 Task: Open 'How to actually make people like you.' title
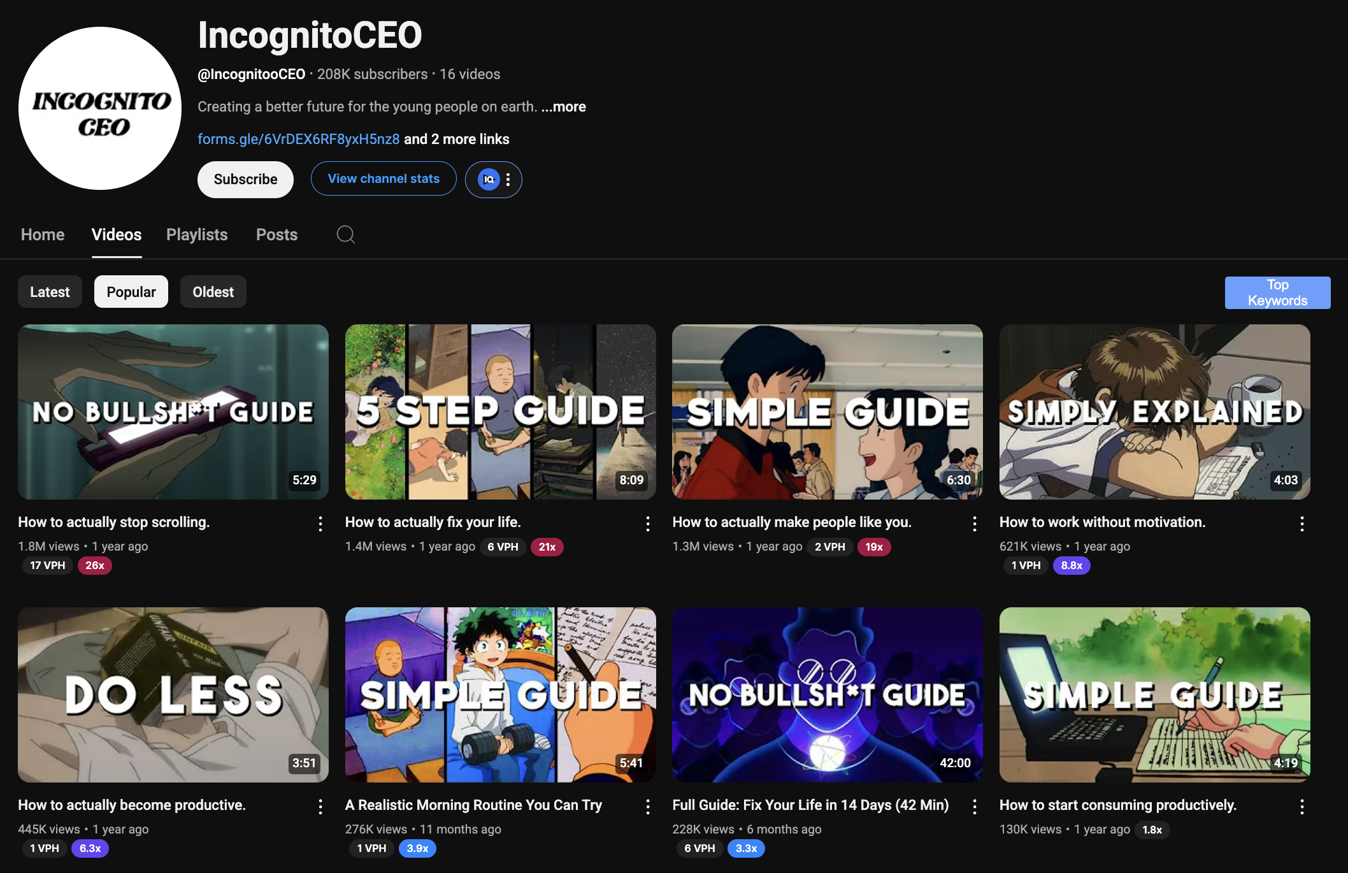792,522
